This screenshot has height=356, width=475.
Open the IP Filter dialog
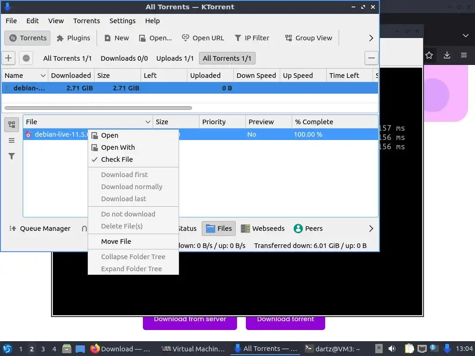252,38
